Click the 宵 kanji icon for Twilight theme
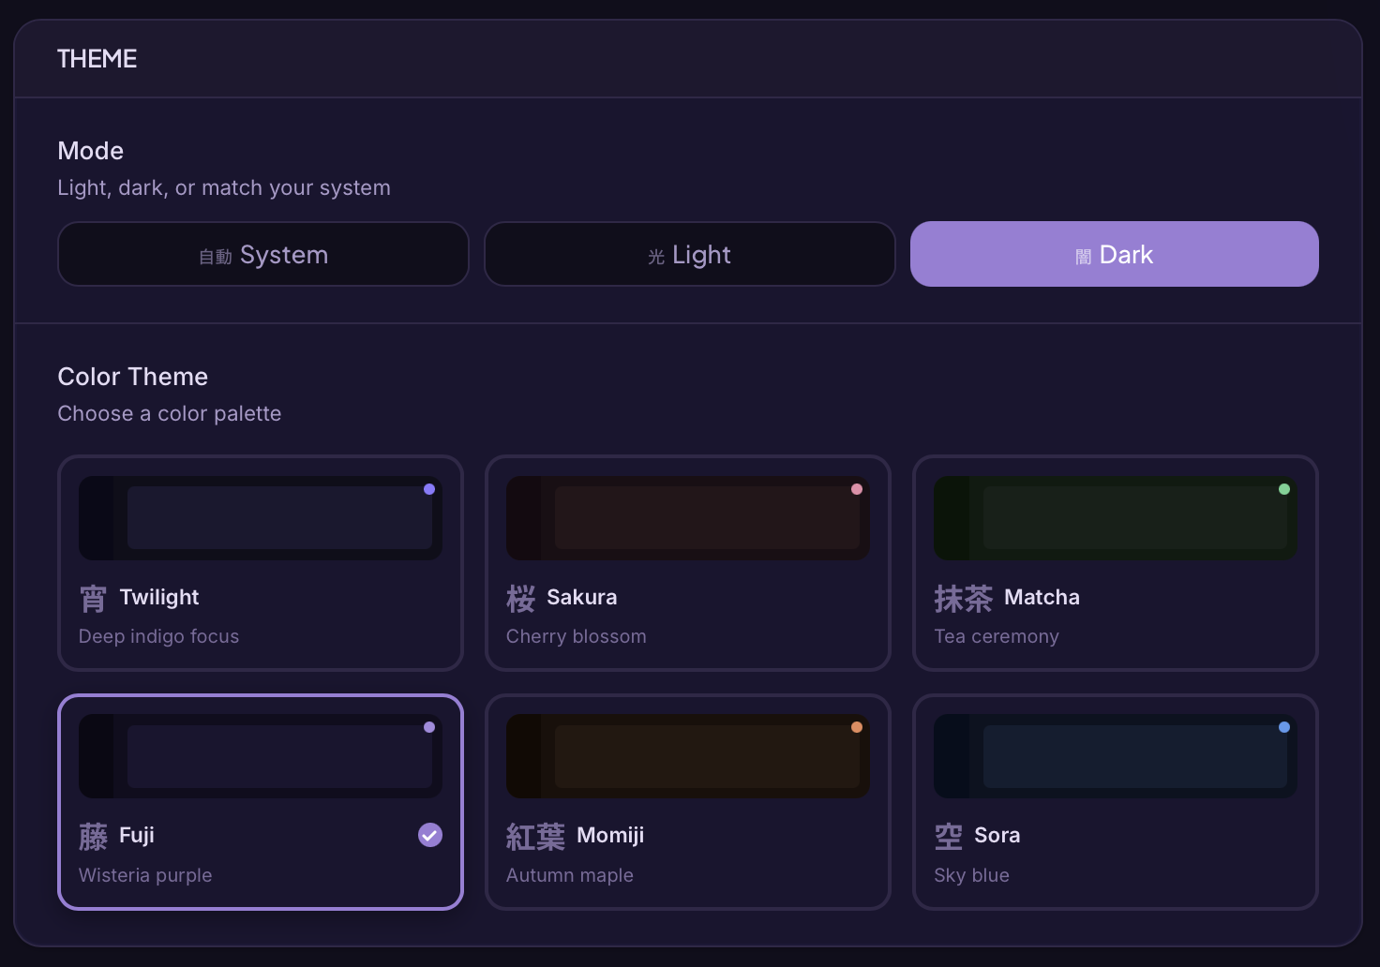Screen dimensions: 1380x967 (x=93, y=597)
